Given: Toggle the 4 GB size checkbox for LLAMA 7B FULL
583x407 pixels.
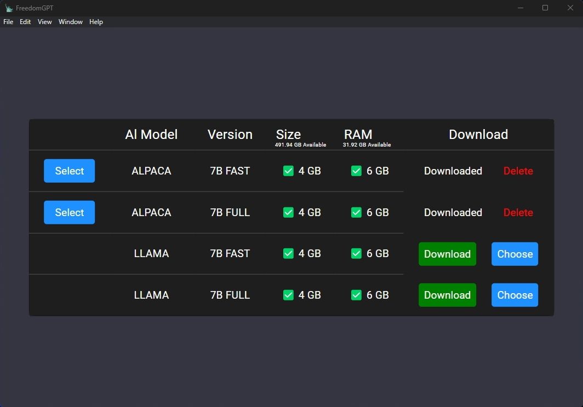Looking at the screenshot, I should [288, 295].
